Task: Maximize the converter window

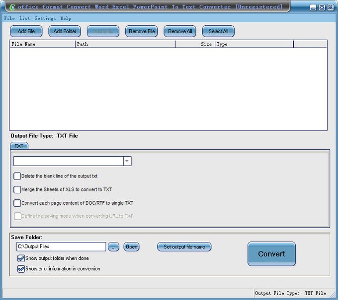Action: click(322, 7)
